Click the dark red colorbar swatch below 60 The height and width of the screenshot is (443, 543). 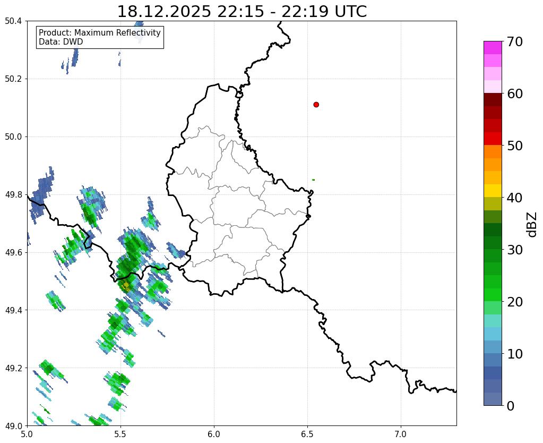pos(493,100)
